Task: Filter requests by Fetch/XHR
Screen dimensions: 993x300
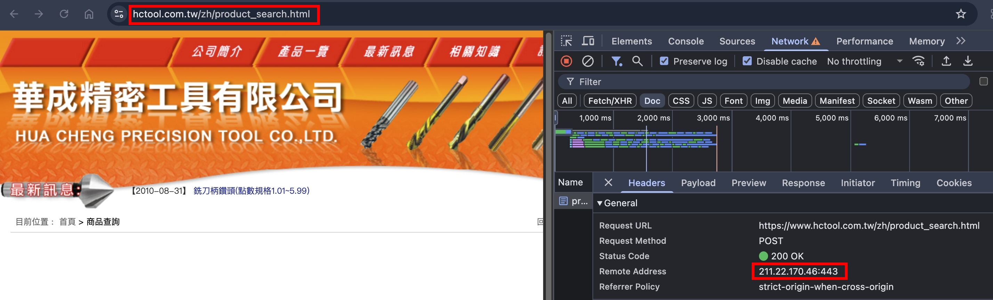Action: [610, 101]
